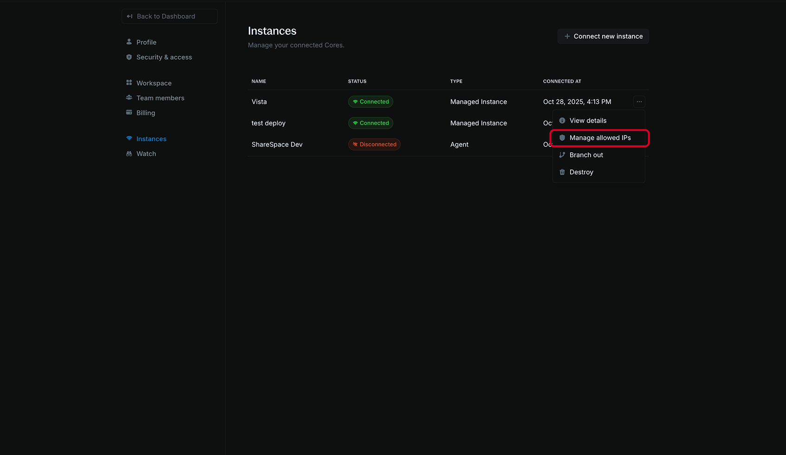Click the back arrow in Back to Dashboard
Image resolution: width=786 pixels, height=455 pixels.
(x=129, y=16)
